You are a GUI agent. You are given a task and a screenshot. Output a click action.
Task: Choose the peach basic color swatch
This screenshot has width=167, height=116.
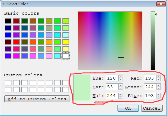[x=49, y=49]
